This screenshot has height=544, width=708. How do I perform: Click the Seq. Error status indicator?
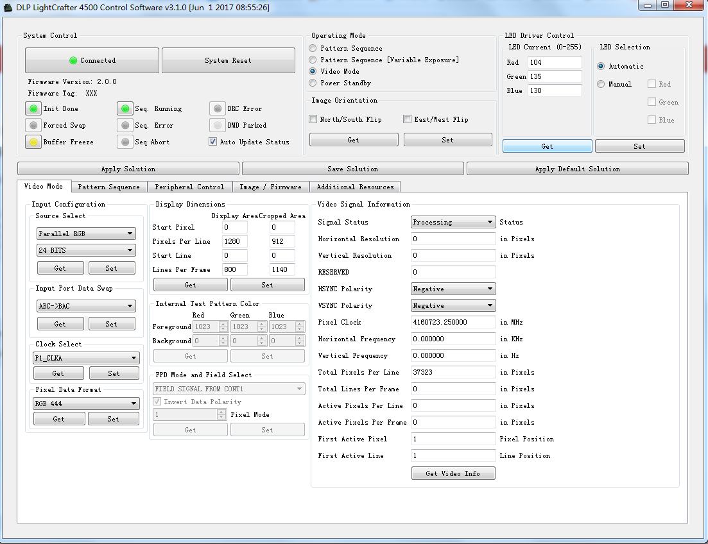click(125, 126)
